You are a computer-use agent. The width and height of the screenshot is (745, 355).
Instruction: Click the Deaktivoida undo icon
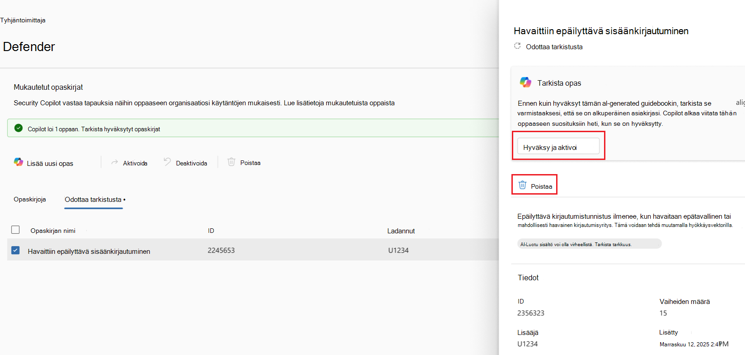click(x=167, y=162)
